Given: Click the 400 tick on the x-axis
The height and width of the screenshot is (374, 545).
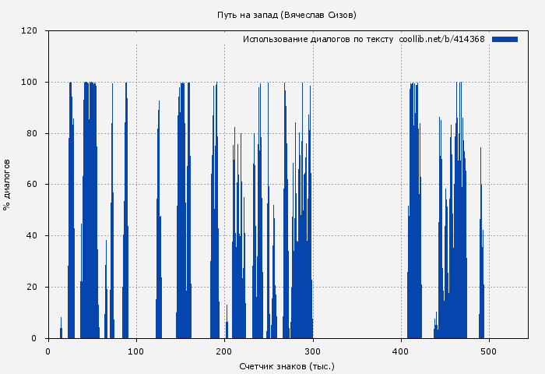Looking at the screenshot, I should pyautogui.click(x=400, y=351).
